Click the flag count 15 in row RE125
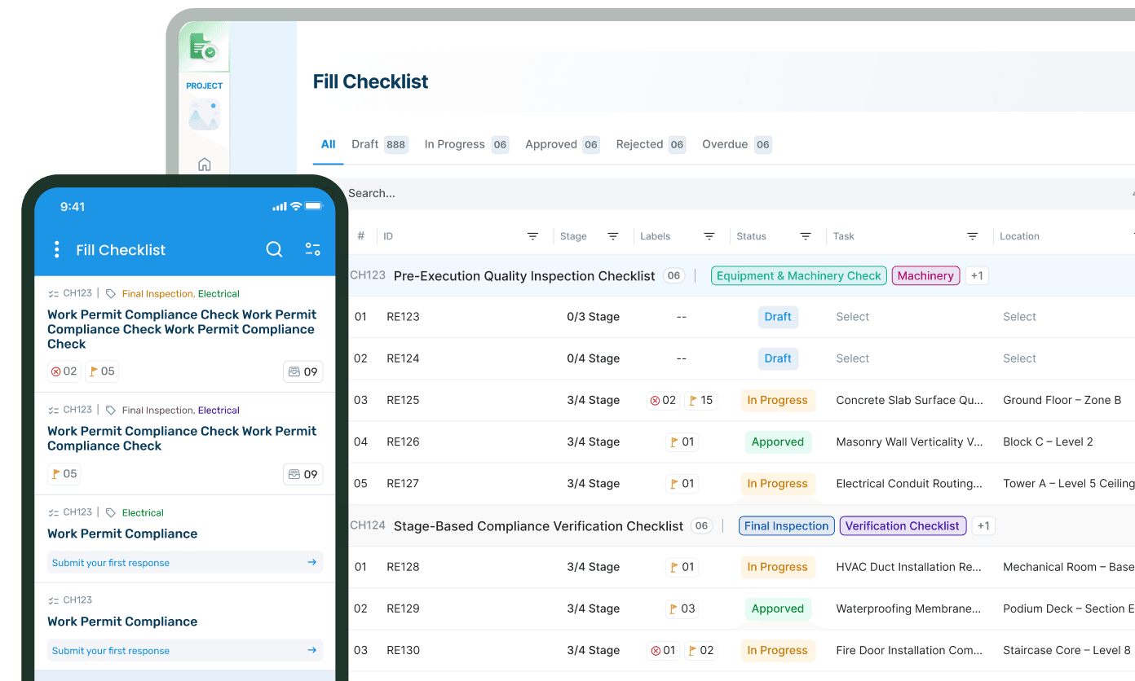Viewport: 1135px width, 681px height. point(701,400)
